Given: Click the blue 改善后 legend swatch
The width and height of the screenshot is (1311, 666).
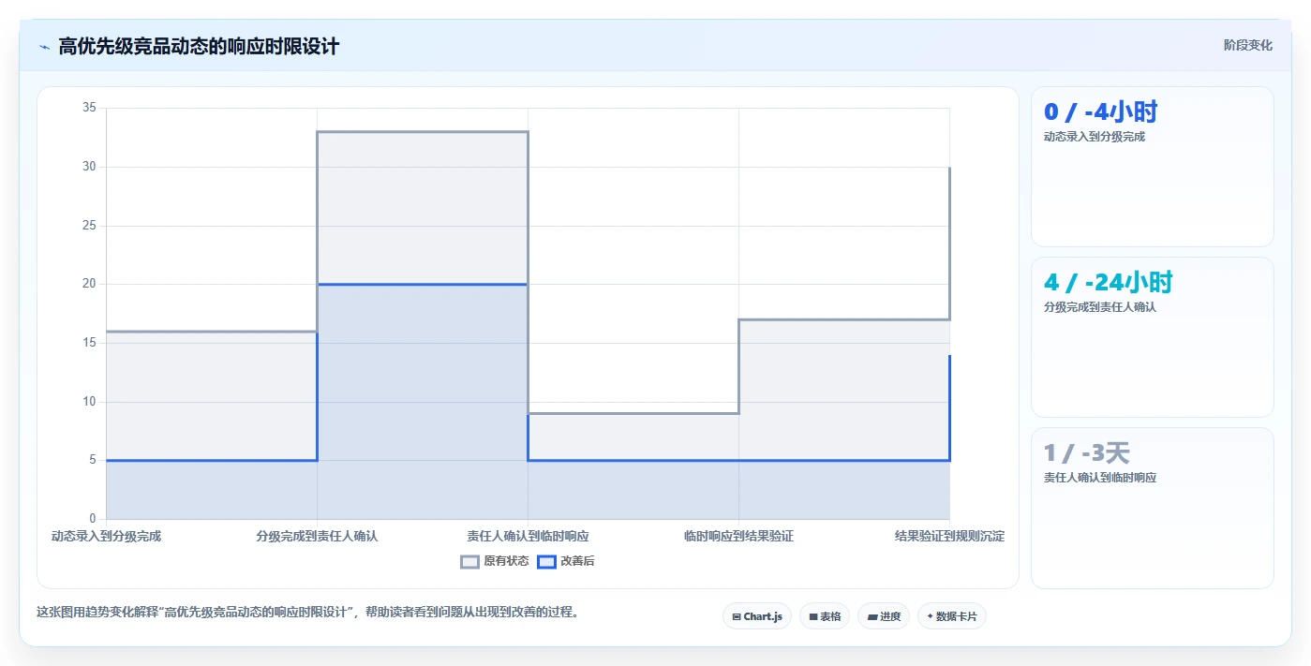Looking at the screenshot, I should pos(546,562).
